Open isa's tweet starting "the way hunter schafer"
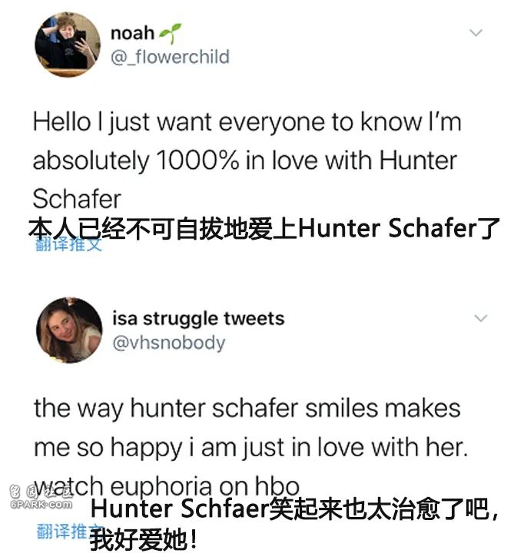The height and width of the screenshot is (560, 514). (x=250, y=446)
